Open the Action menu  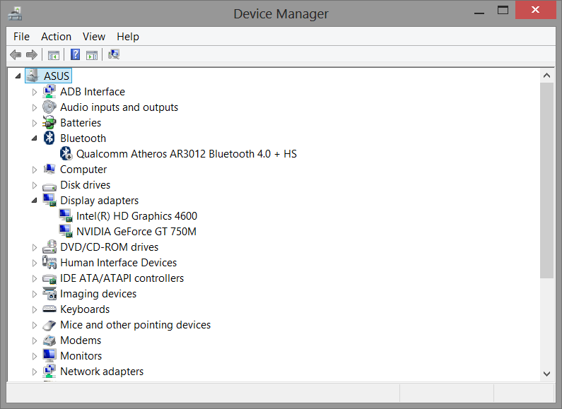click(56, 37)
